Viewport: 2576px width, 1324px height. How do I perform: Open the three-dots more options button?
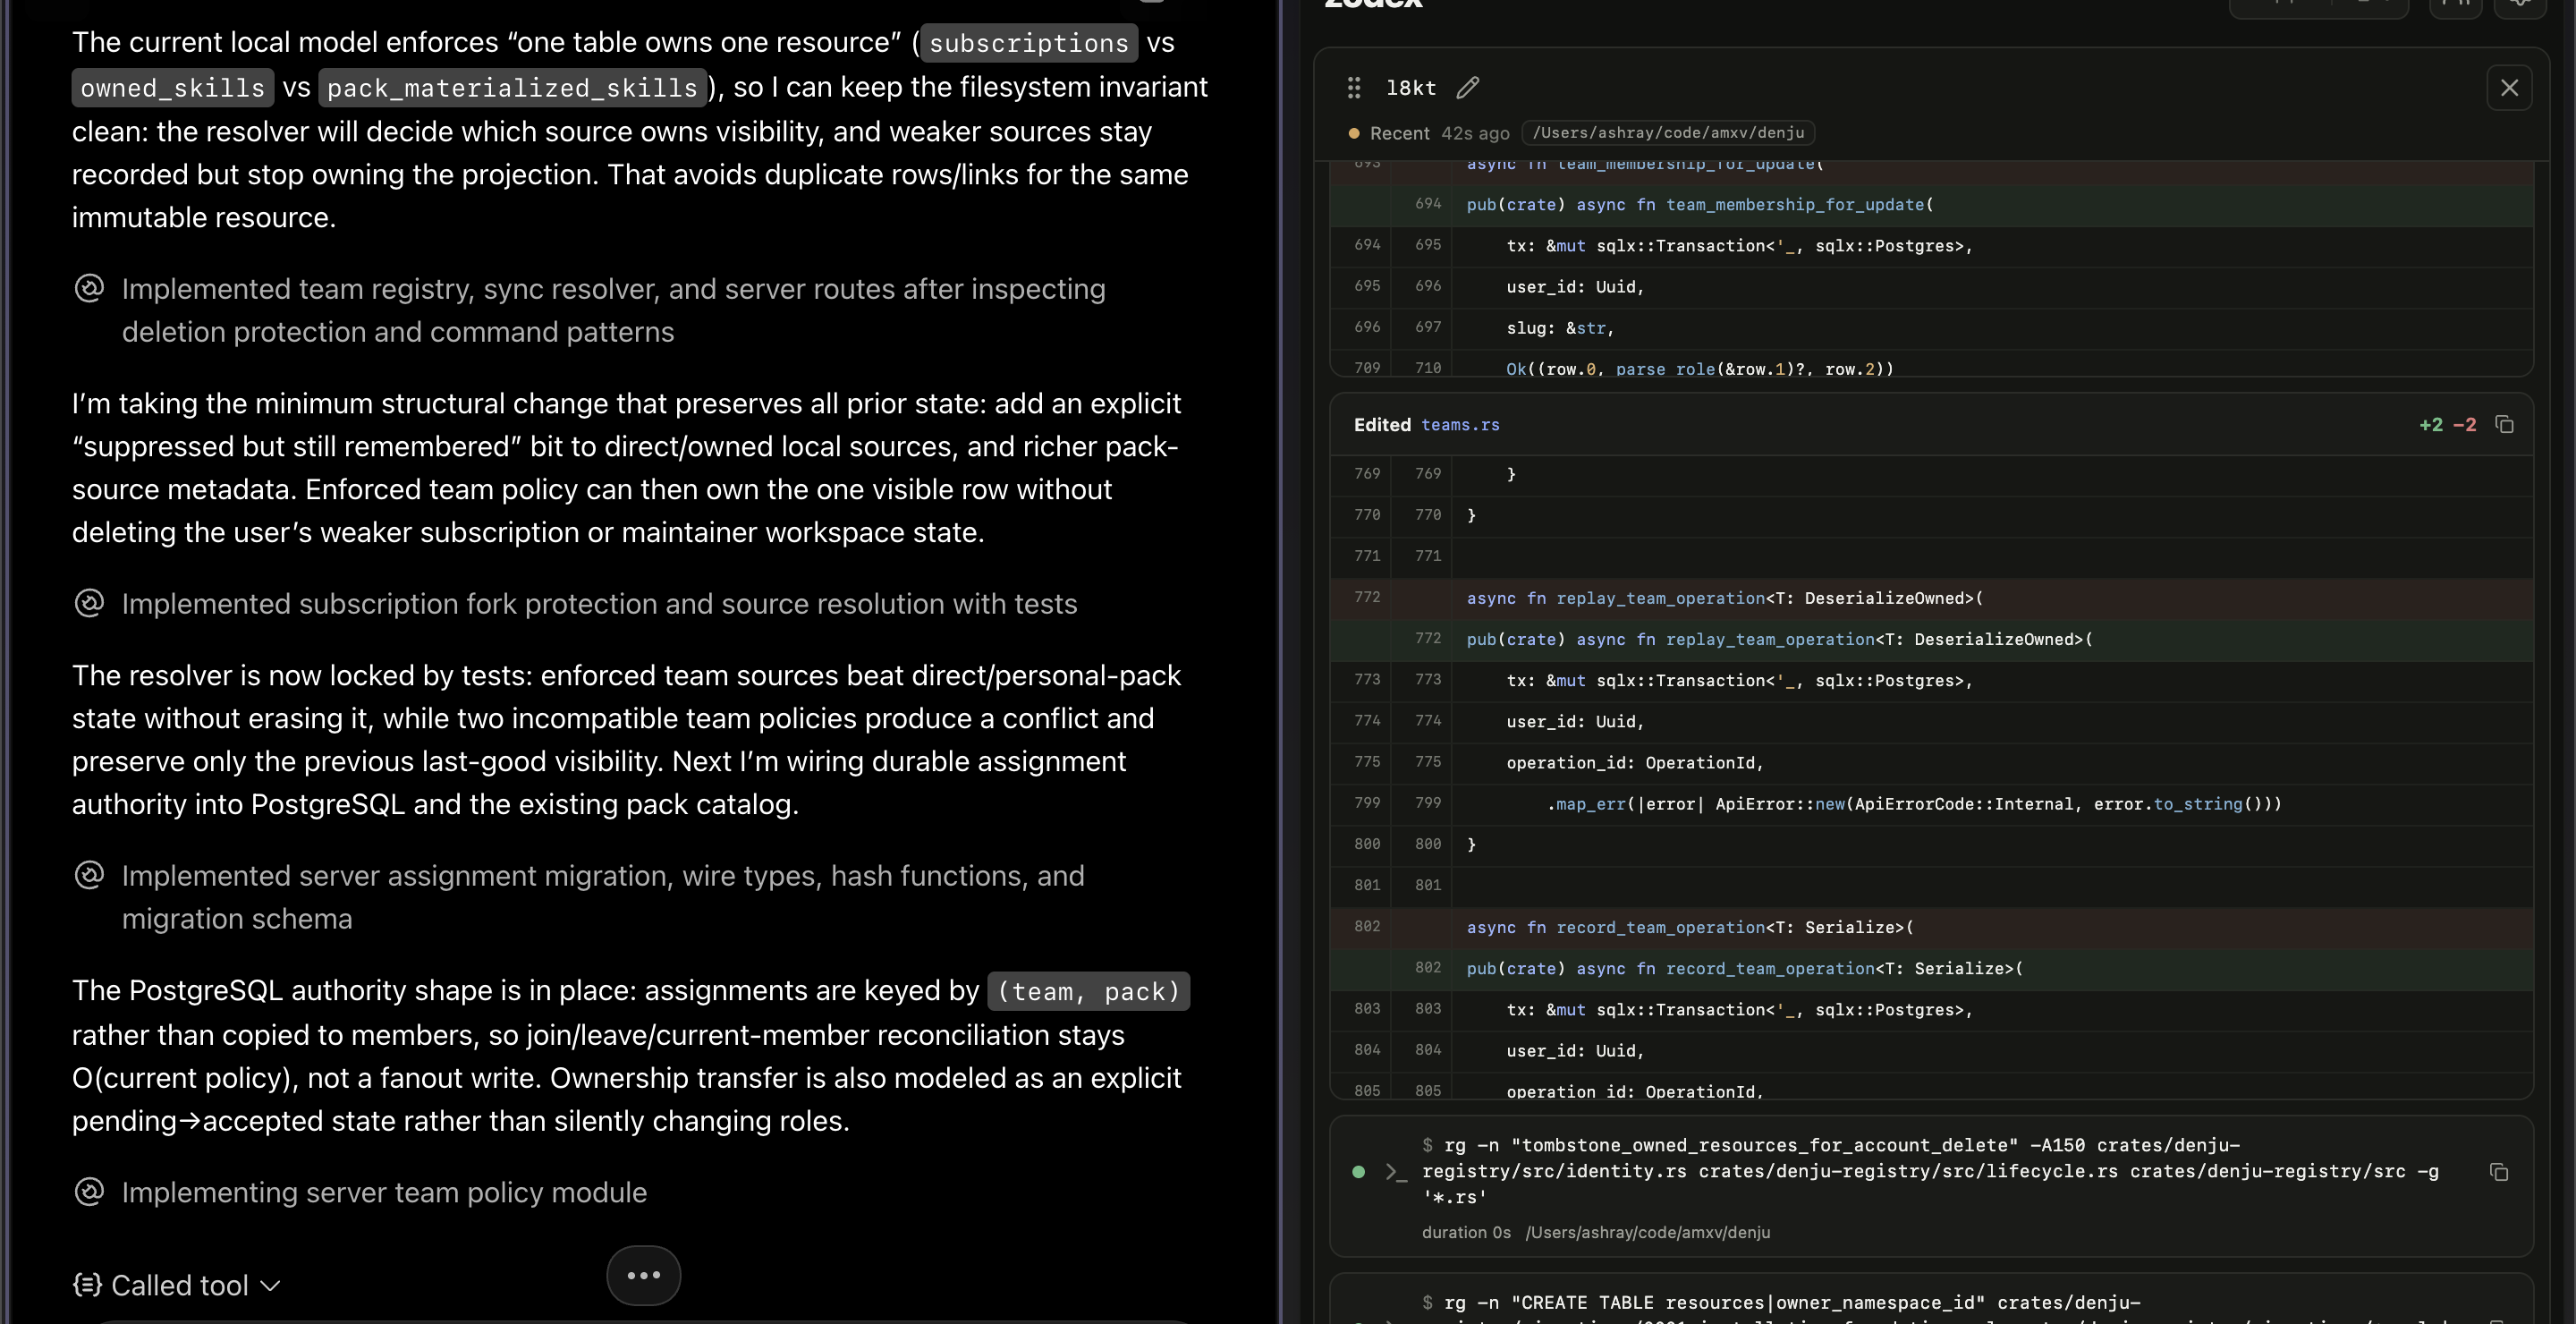[643, 1275]
